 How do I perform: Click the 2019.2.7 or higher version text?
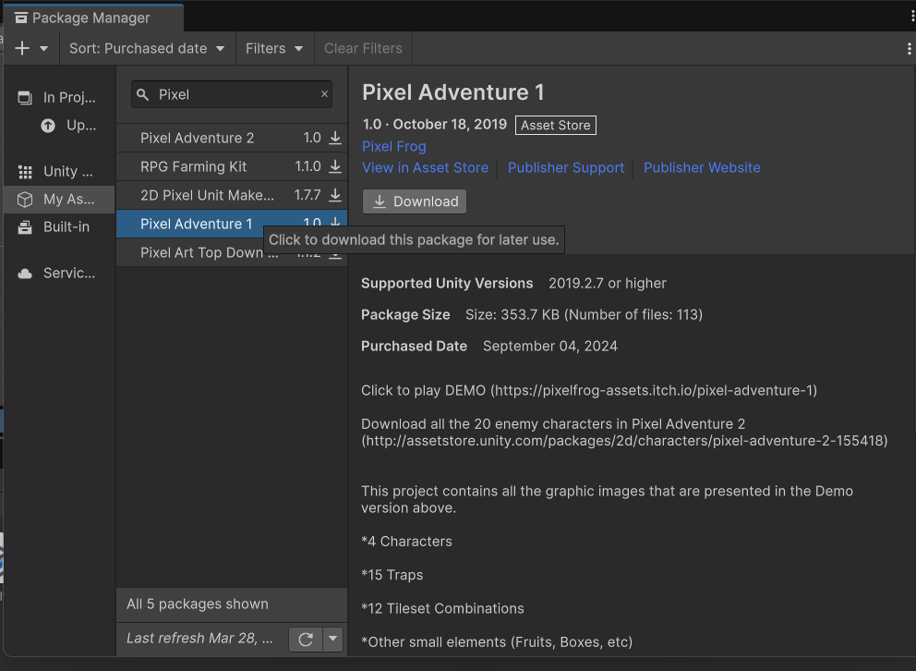click(x=607, y=284)
